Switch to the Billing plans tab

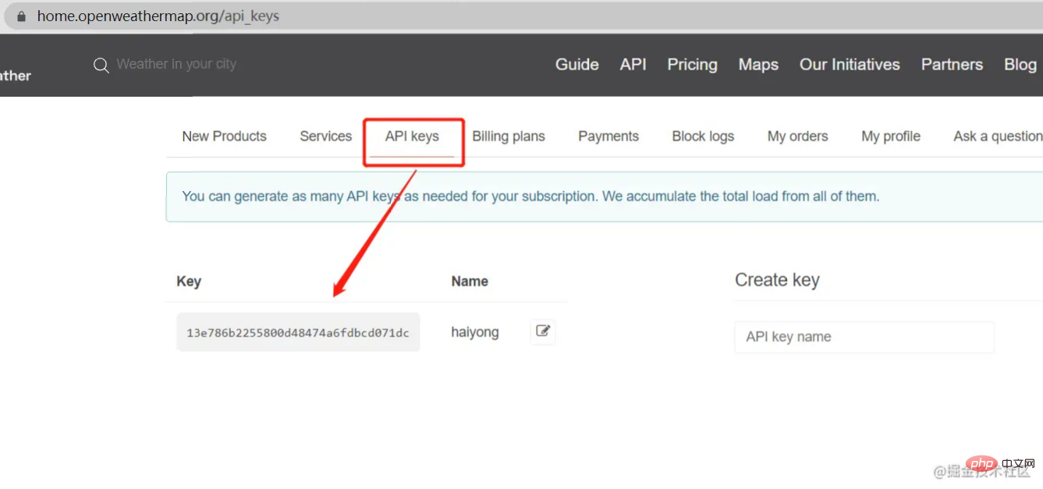[509, 136]
